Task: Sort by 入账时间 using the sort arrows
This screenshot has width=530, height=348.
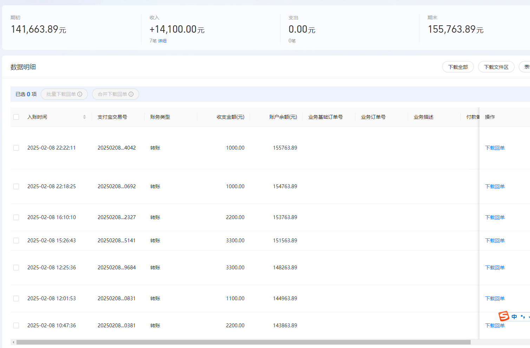Action: [84, 117]
